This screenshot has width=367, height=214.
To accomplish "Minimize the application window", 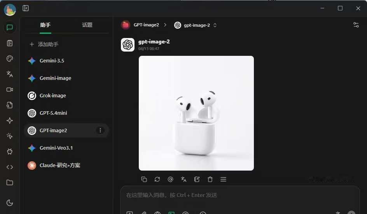I will click(322, 9).
